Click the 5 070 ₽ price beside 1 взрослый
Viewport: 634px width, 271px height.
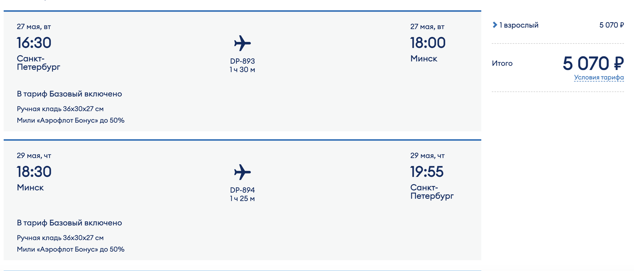coord(611,25)
